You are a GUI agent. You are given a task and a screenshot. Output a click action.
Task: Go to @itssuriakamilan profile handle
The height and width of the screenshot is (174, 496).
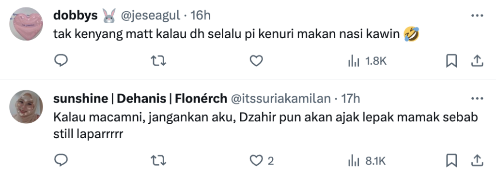[281, 99]
